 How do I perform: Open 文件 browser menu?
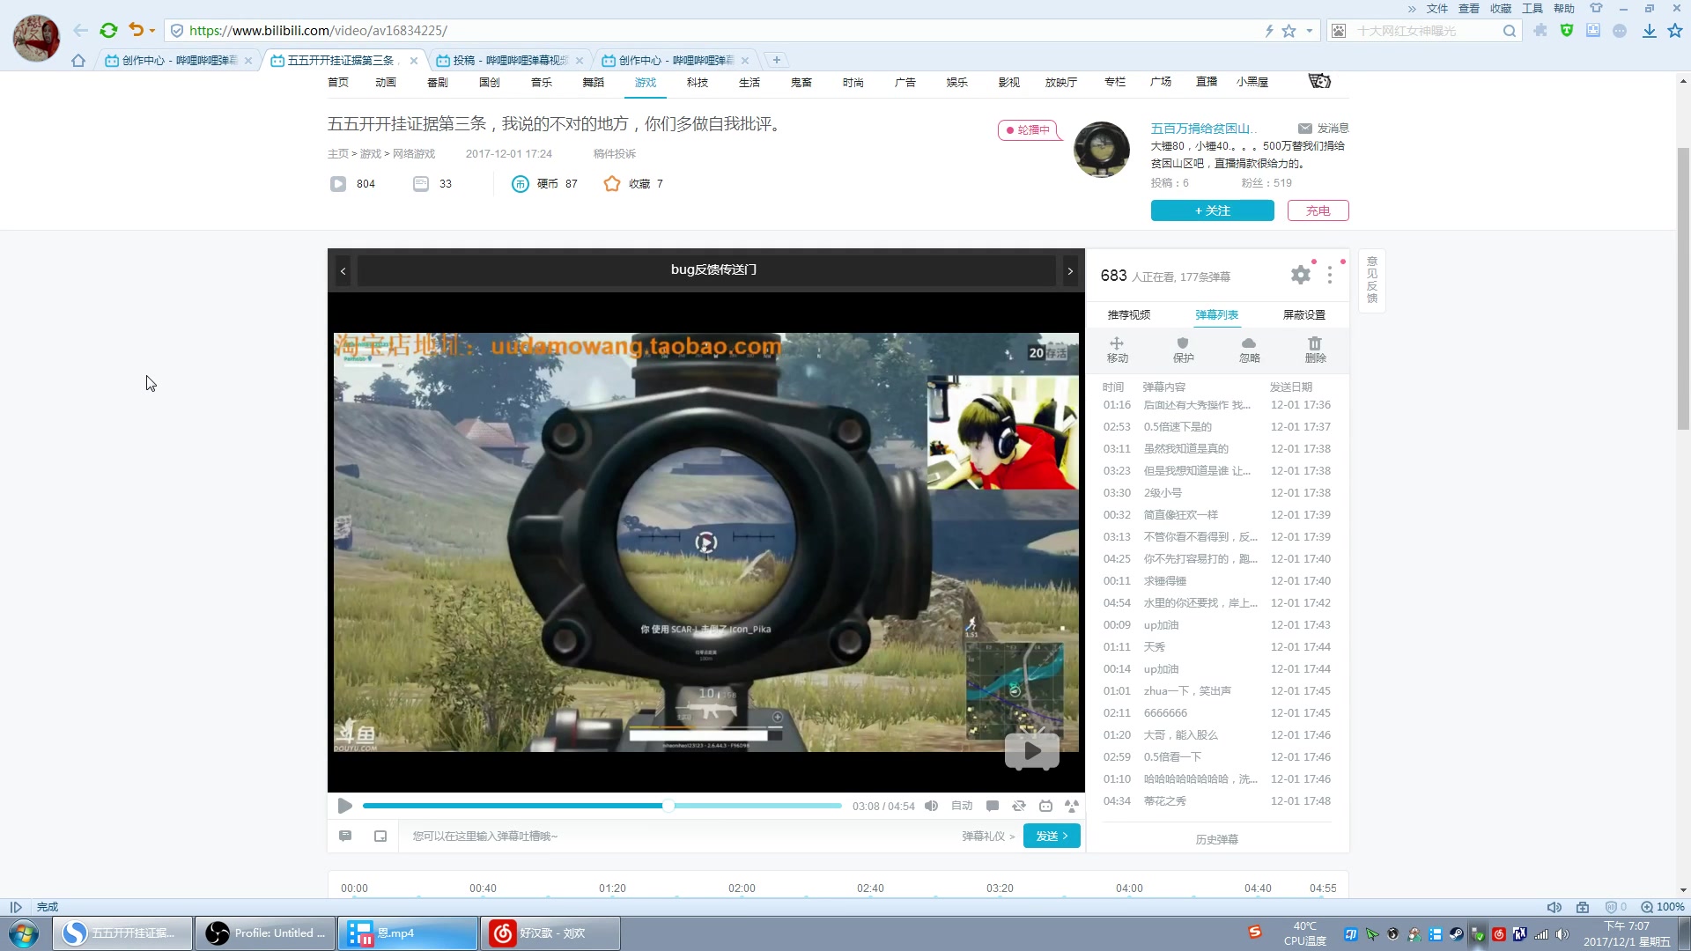point(1437,8)
